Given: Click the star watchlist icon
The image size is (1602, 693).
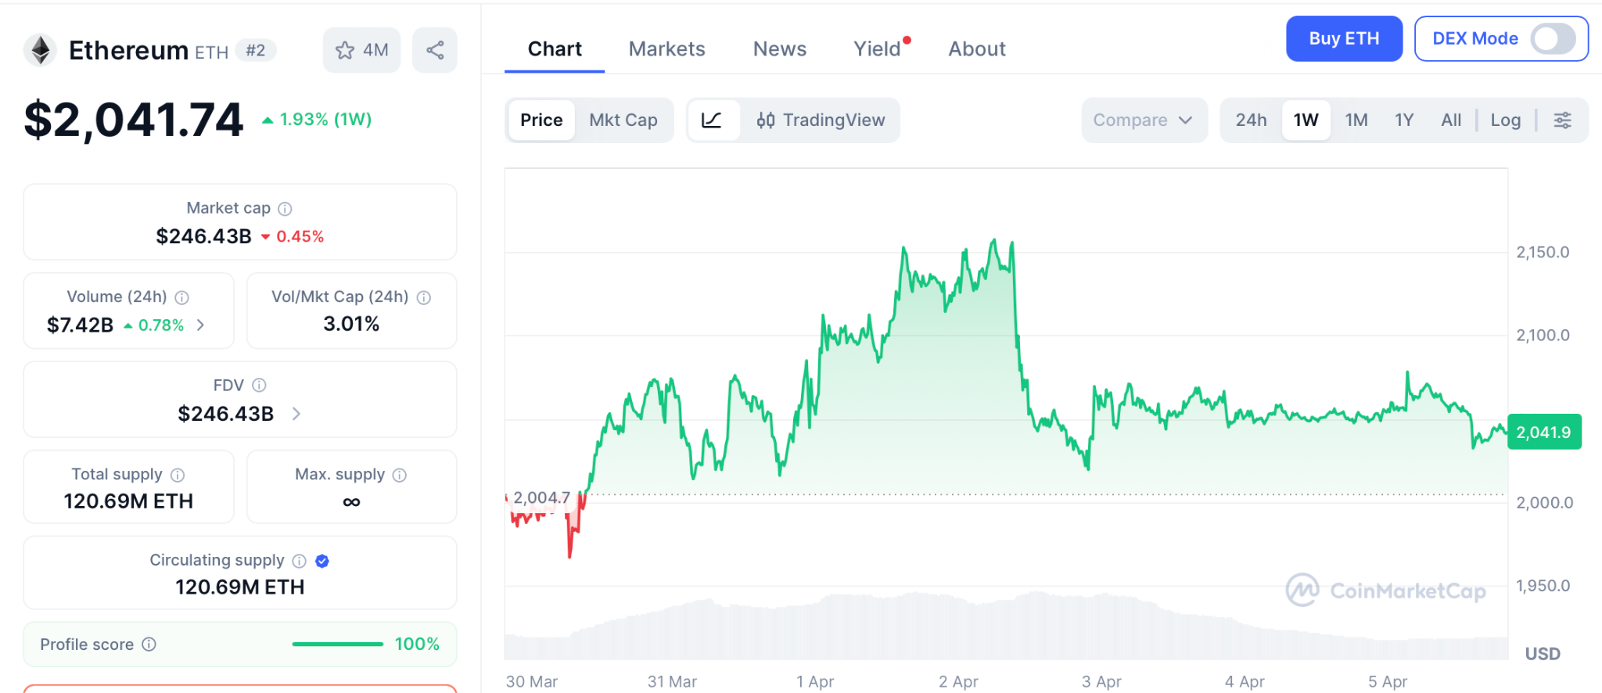Looking at the screenshot, I should pos(345,51).
